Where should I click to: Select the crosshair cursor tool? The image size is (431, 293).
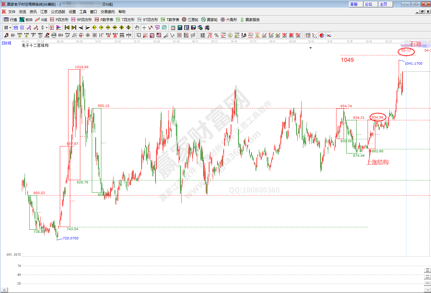(144, 28)
